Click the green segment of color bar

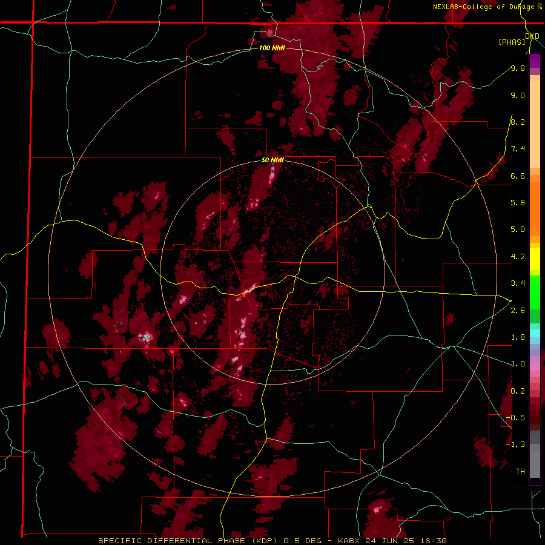[535, 292]
